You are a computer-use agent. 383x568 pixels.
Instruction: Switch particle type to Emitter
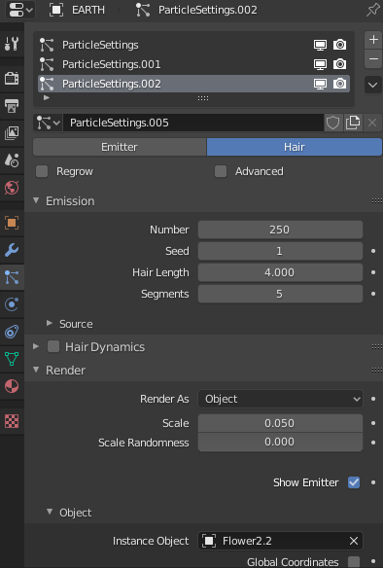click(x=120, y=147)
